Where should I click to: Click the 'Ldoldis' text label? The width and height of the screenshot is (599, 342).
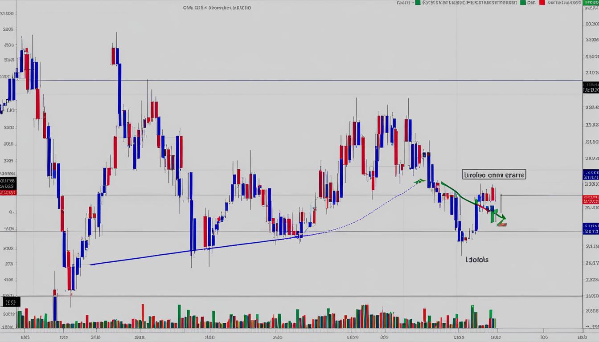pos(477,260)
